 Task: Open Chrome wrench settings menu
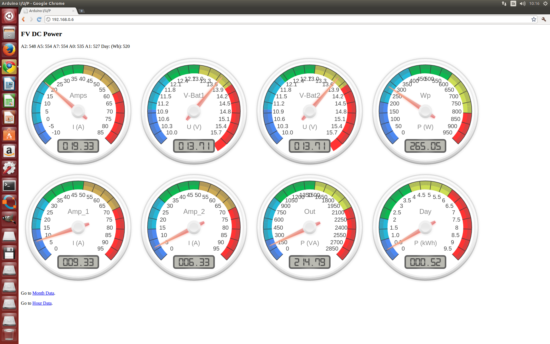click(544, 19)
